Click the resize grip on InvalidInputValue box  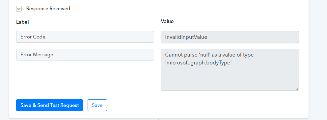click(x=297, y=41)
